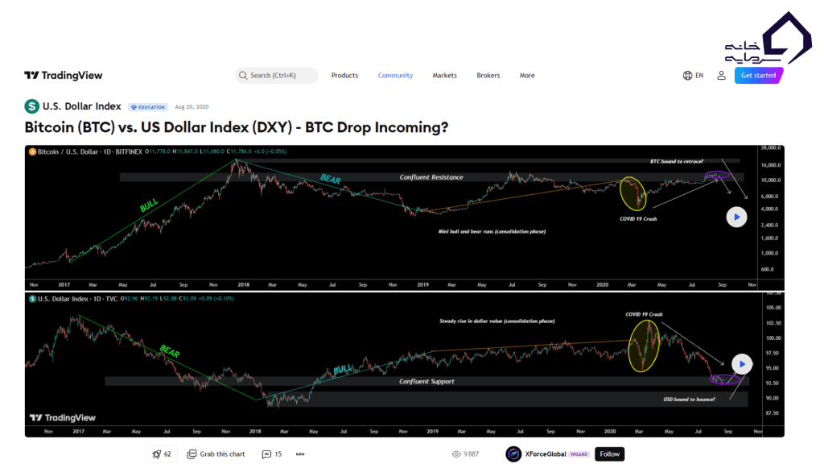The height and width of the screenshot is (464, 824).
Task: Open the More navigation dropdown
Action: pyautogui.click(x=527, y=75)
